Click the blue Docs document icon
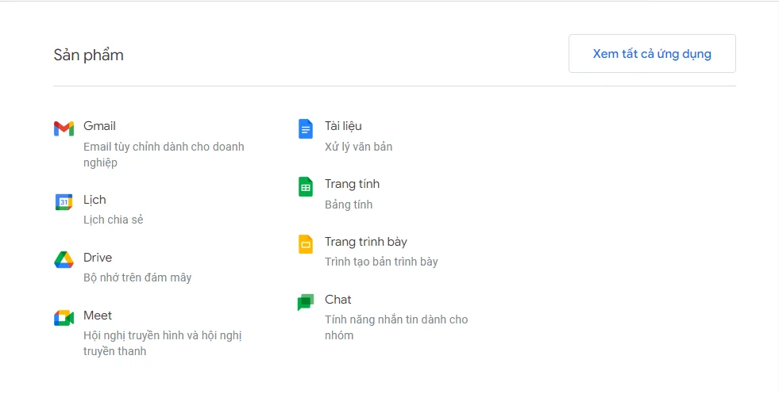This screenshot has height=394, width=779. [306, 128]
